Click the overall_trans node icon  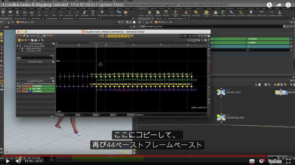(x=221, y=92)
